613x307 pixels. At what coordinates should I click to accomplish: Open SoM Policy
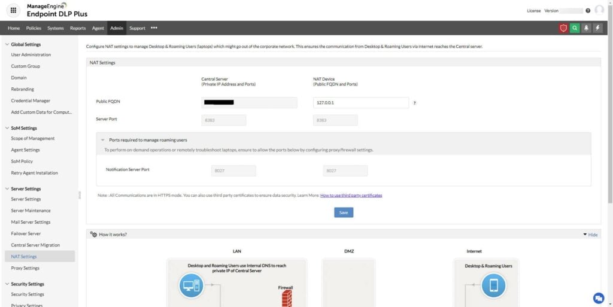click(x=22, y=162)
